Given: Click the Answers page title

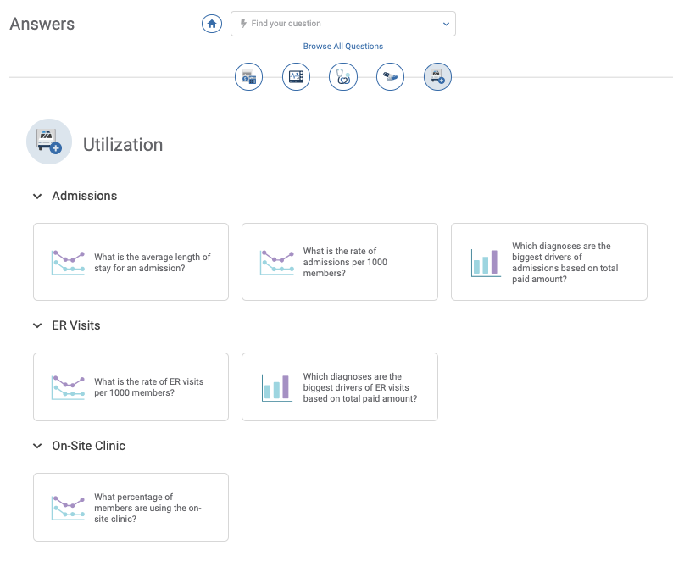Looking at the screenshot, I should pos(42,24).
